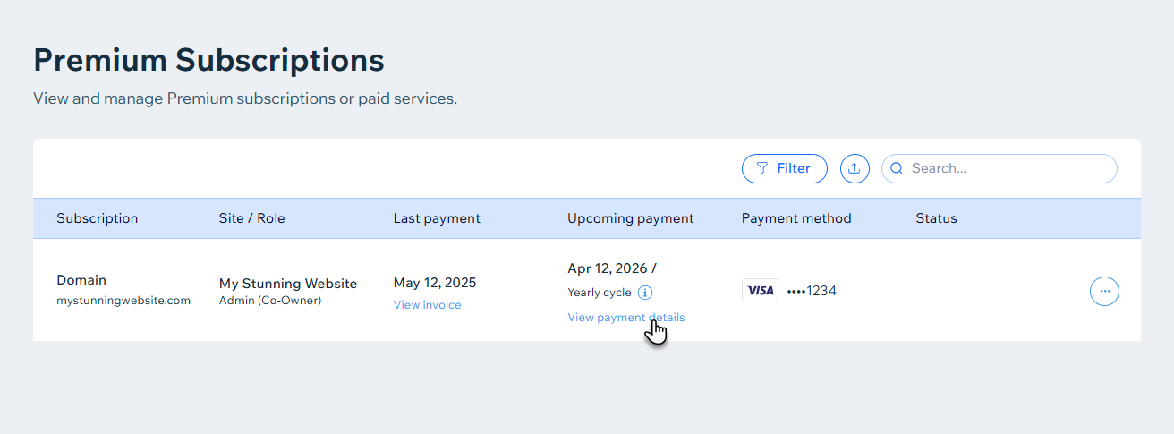The width and height of the screenshot is (1174, 434).
Task: Click the Payment method column header
Action: tap(796, 218)
